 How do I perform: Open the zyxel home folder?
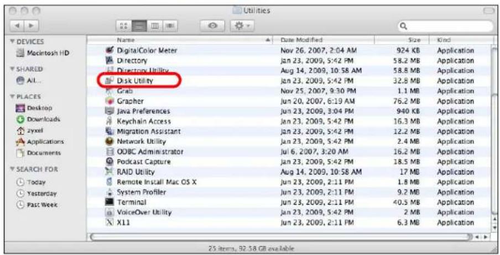[x=29, y=130]
